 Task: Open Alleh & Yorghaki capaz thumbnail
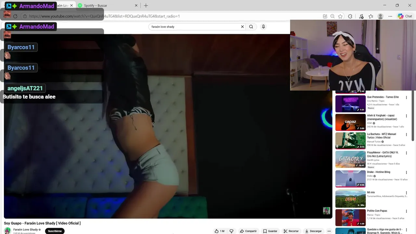[x=350, y=122]
